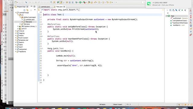Select the table project
This screenshot has height=109, width=193.
pos(21,45)
